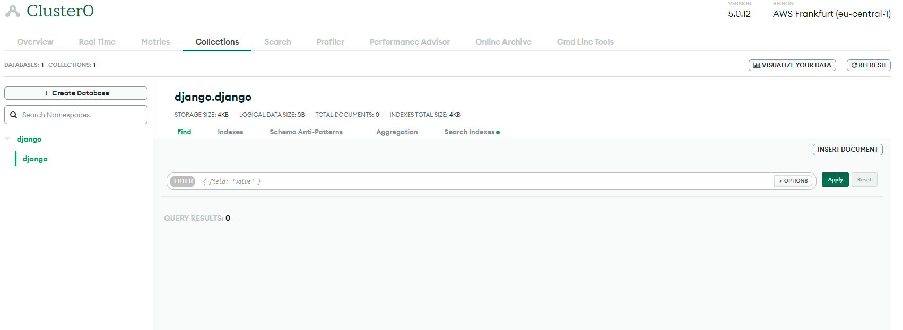903x330 pixels.
Task: Select the django collection in sidebar
Action: tap(35, 159)
